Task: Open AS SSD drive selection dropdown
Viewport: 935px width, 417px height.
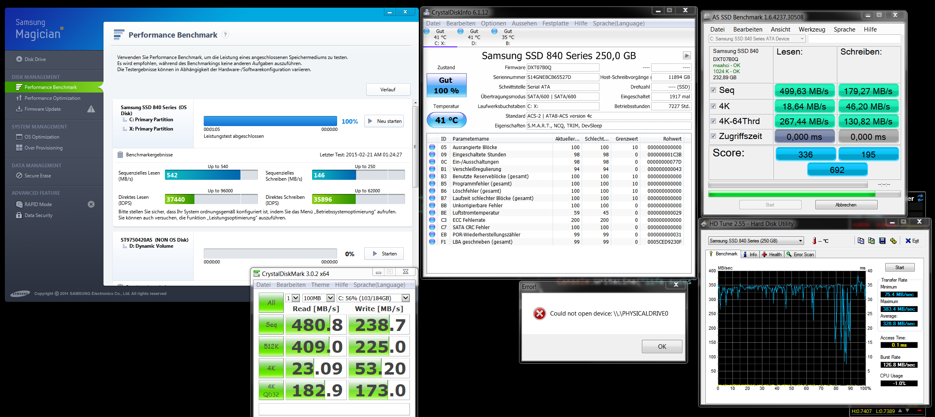Action: click(x=757, y=39)
